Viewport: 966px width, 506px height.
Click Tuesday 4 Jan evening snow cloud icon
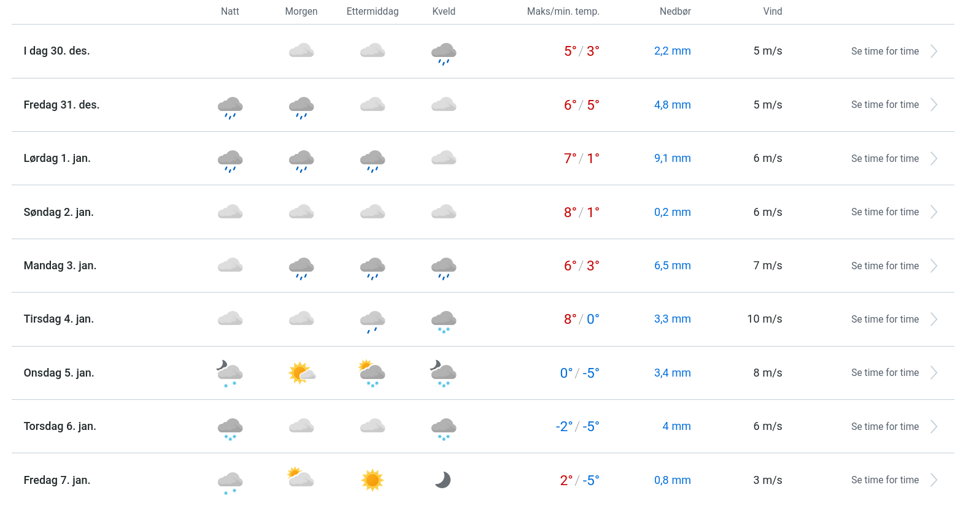point(444,321)
